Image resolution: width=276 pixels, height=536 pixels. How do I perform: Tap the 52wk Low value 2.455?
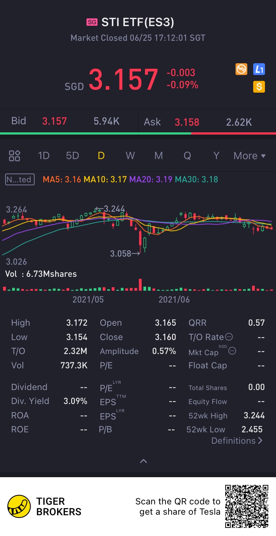click(252, 429)
